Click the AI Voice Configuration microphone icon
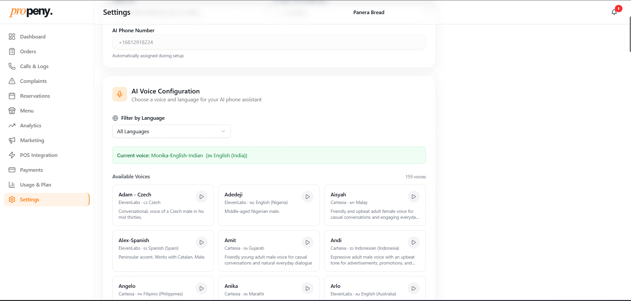 tap(120, 94)
